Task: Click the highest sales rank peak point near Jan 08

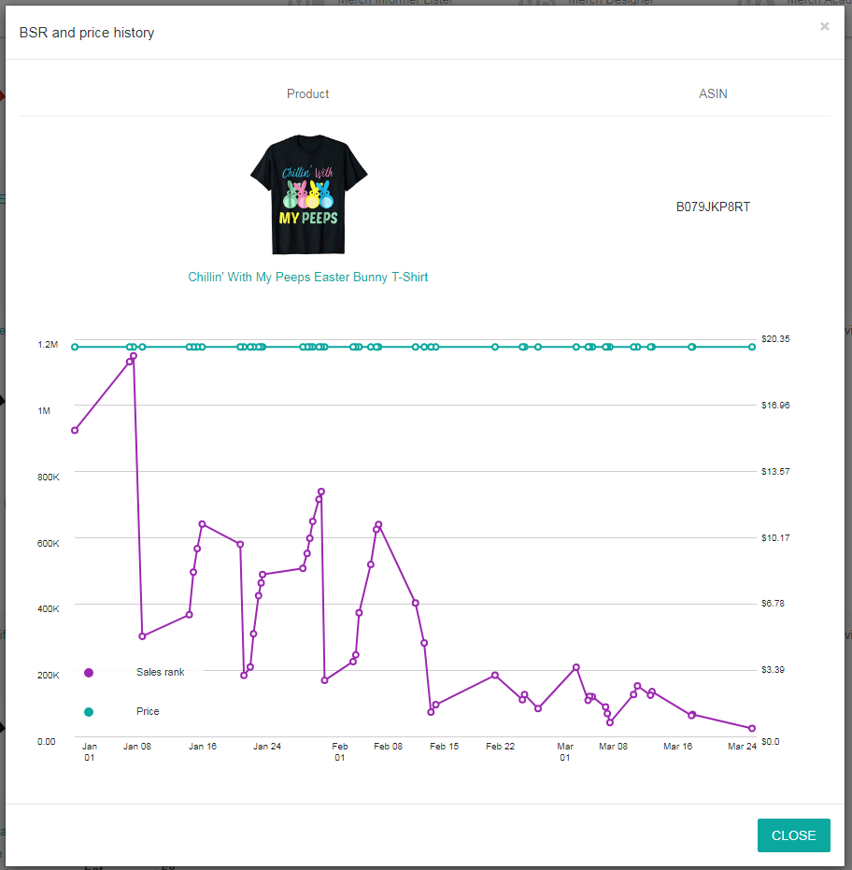Action: click(x=133, y=356)
